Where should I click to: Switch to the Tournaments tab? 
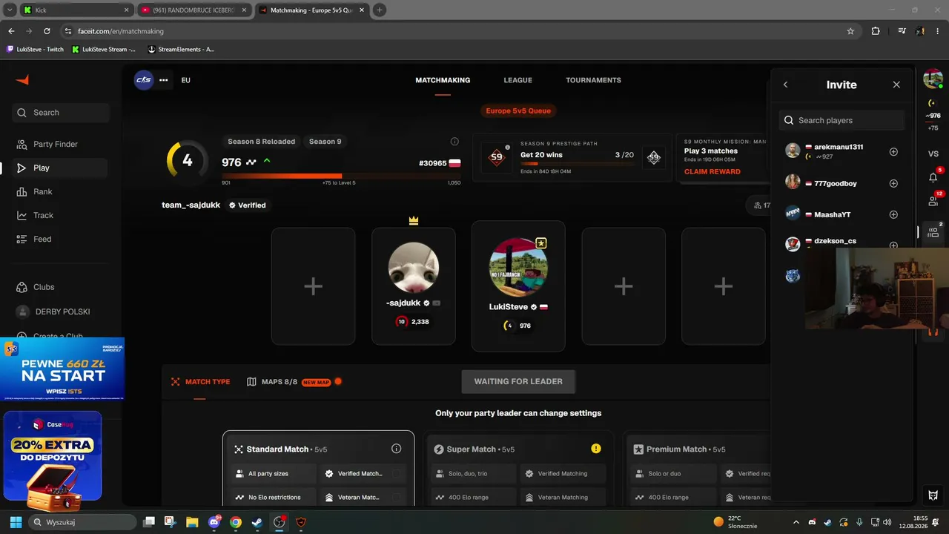pos(593,80)
